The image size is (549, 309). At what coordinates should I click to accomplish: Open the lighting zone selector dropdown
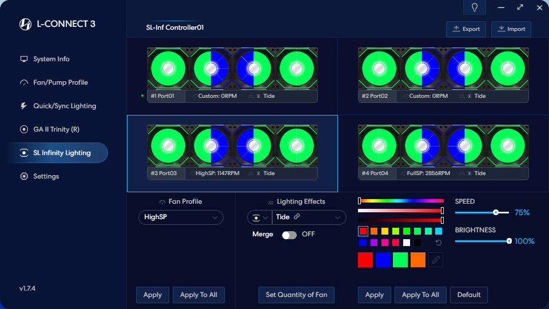260,217
